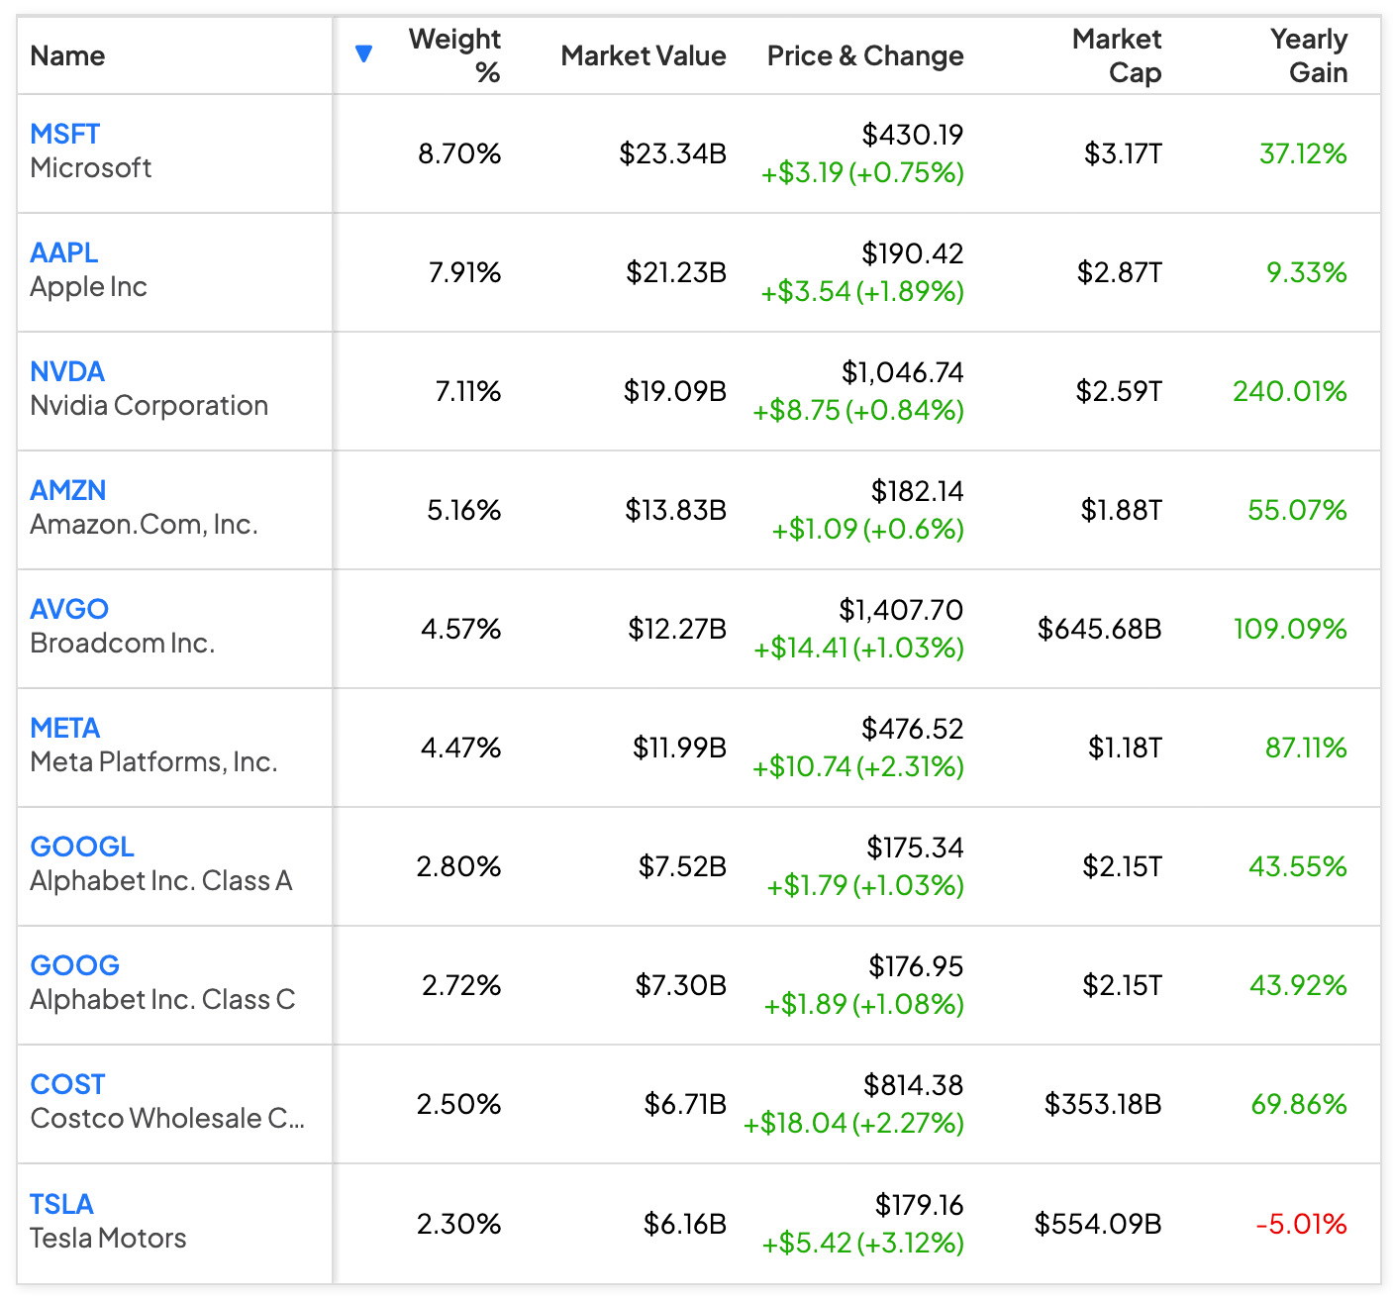1393x1301 pixels.
Task: Sort by the Yearly Gain column header
Action: click(1309, 55)
